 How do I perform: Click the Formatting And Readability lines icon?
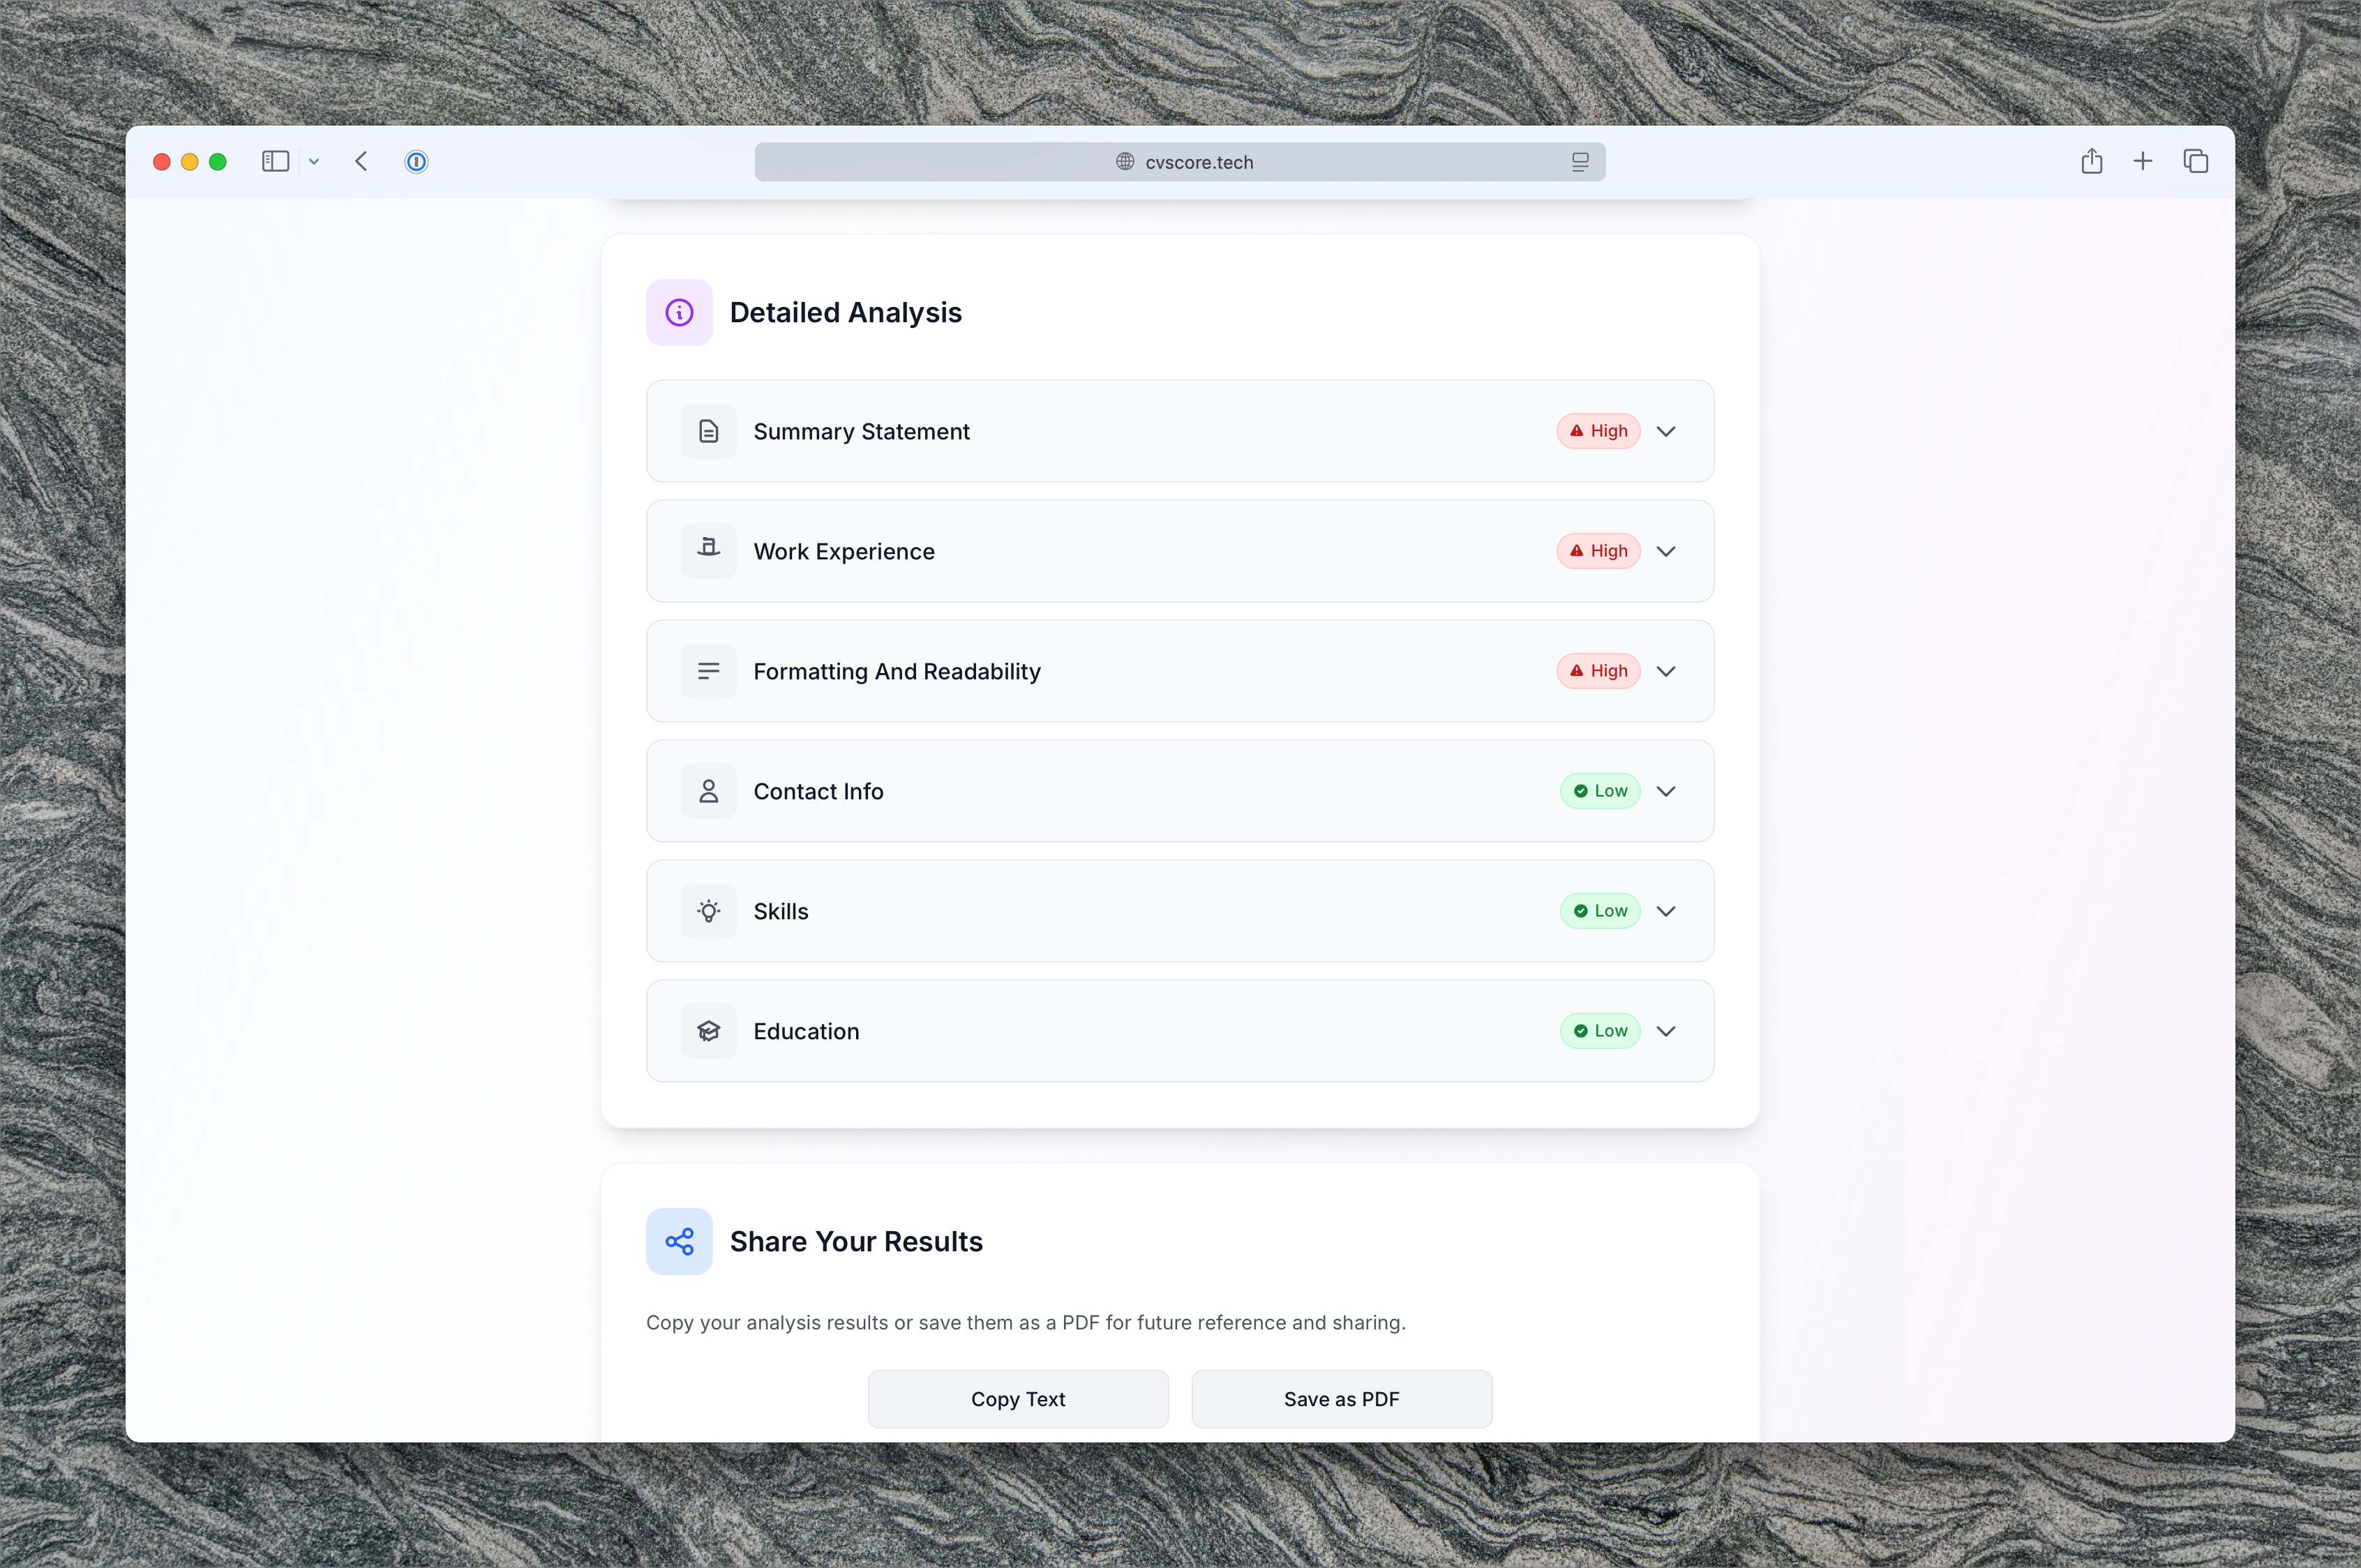[x=708, y=671]
